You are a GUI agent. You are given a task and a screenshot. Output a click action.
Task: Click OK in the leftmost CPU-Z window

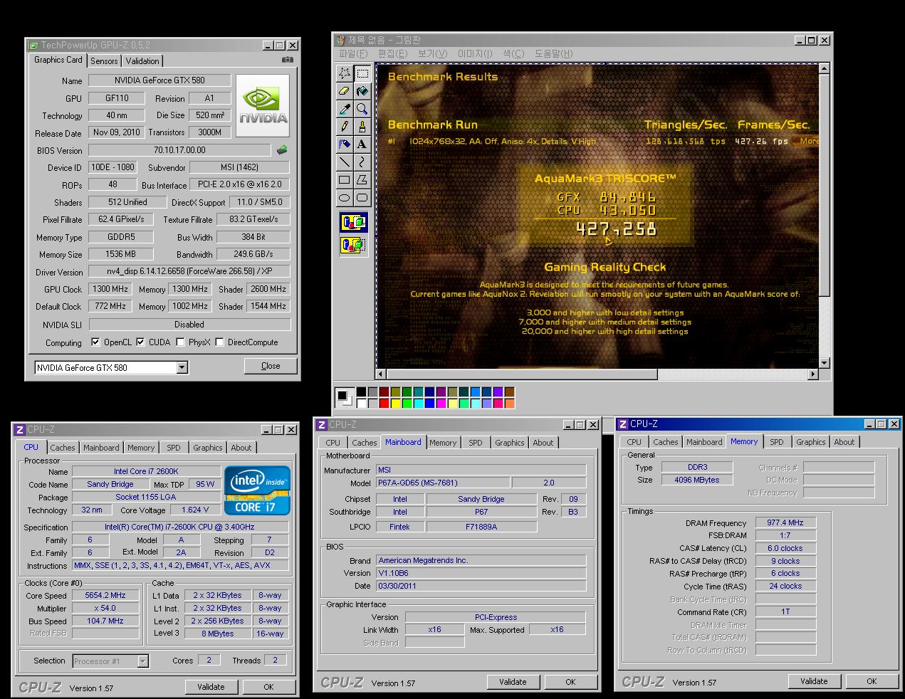click(268, 687)
